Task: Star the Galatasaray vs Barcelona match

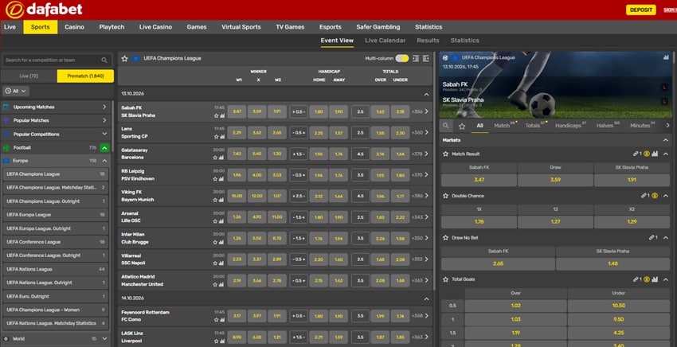Action: (217, 158)
